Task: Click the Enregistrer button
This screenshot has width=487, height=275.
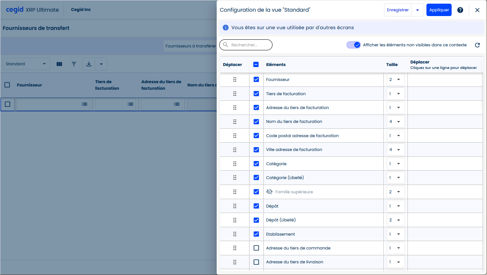Action: [398, 10]
